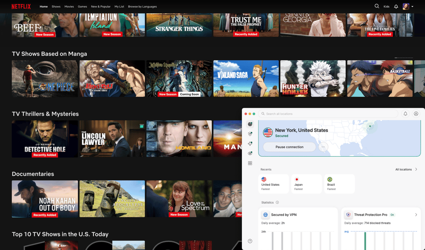Click the Netflix logo
The width and height of the screenshot is (425, 250).
point(21,7)
